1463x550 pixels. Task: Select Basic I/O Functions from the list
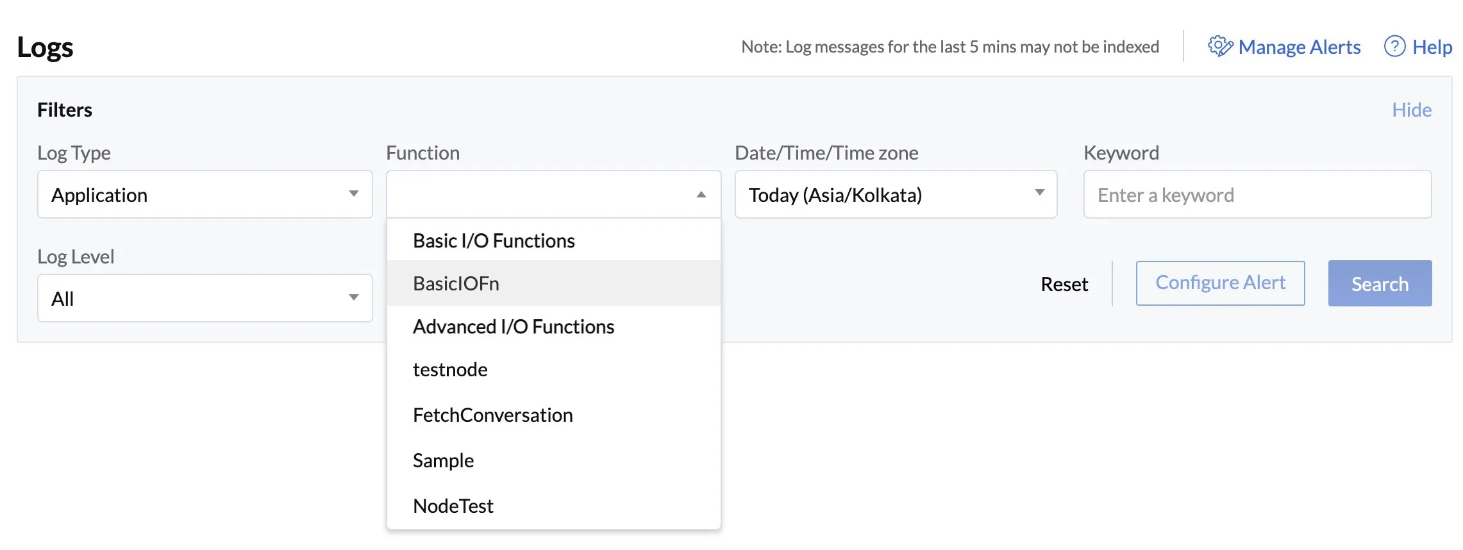pos(554,240)
